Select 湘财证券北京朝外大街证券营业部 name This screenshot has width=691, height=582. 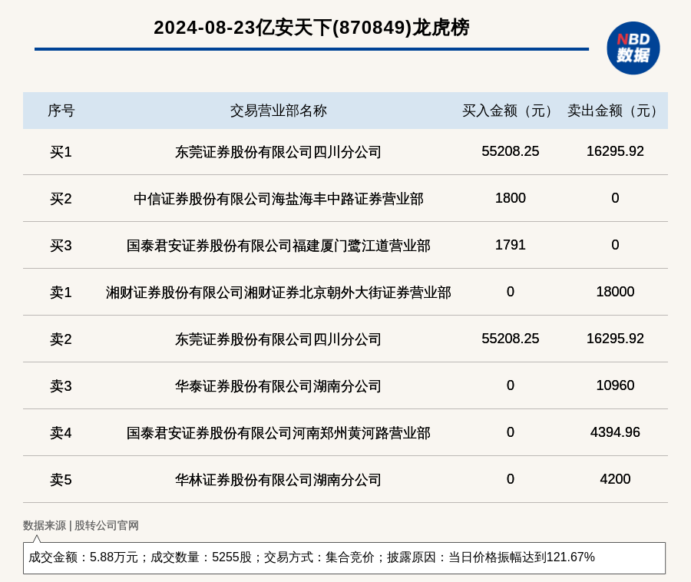point(279,292)
